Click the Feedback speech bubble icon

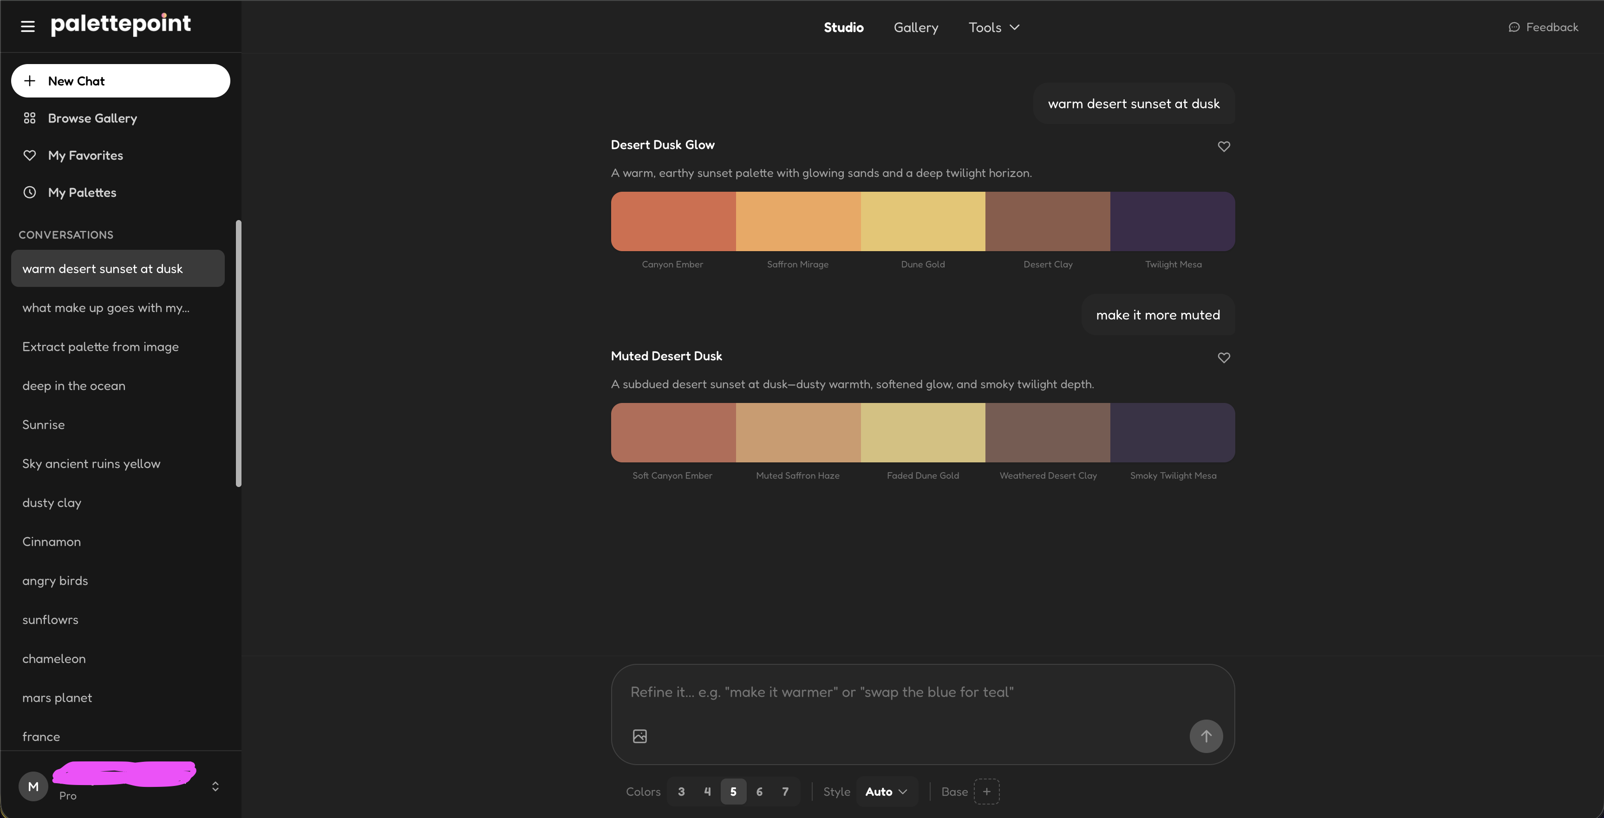coord(1514,27)
